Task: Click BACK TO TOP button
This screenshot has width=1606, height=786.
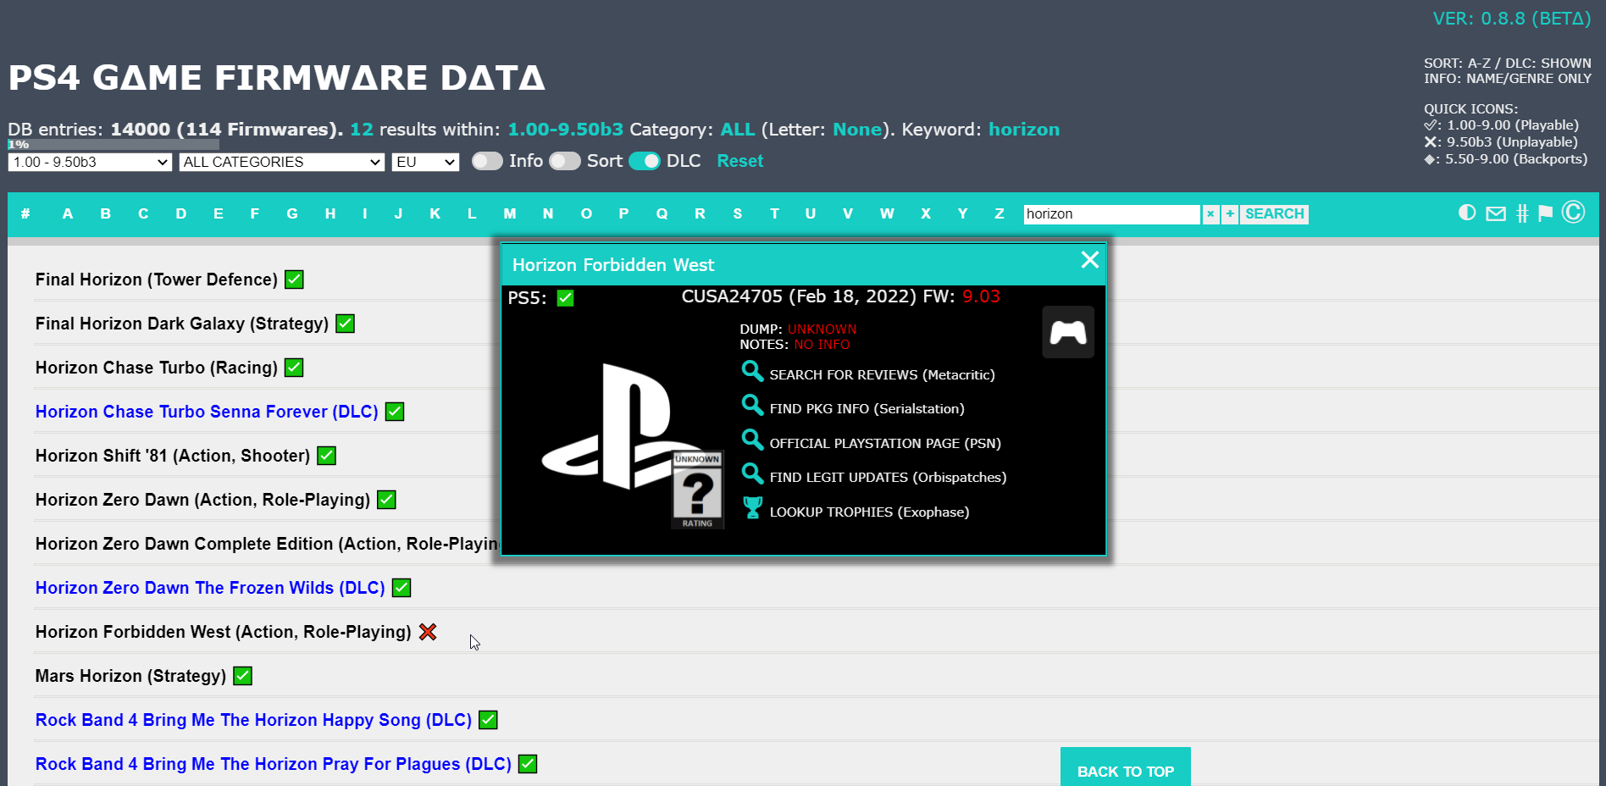Action: [1126, 769]
